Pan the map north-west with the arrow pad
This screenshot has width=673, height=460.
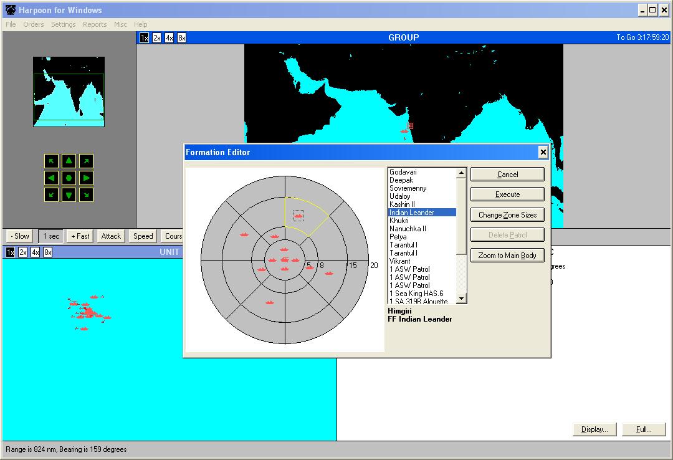(52, 161)
